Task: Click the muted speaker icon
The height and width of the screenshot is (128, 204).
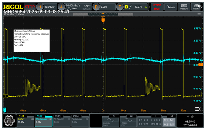Action: (x=193, y=117)
